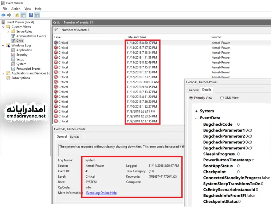The width and height of the screenshot is (271, 207).
Task: Select the XML View radio button
Action: pyautogui.click(x=222, y=98)
